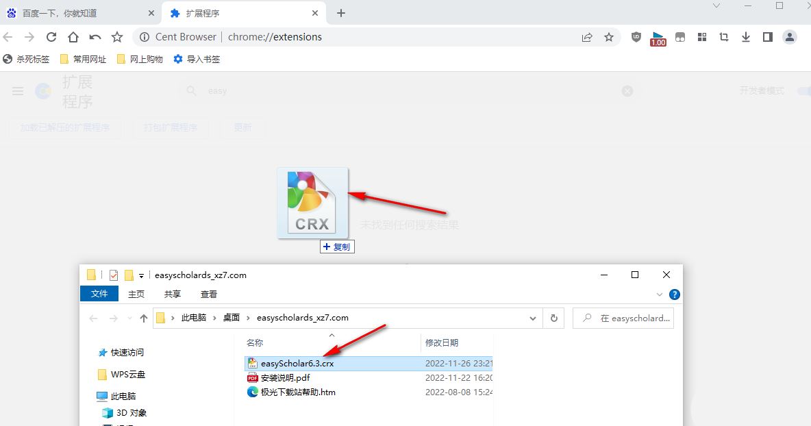Open the browser tab search chevron

[x=716, y=5]
